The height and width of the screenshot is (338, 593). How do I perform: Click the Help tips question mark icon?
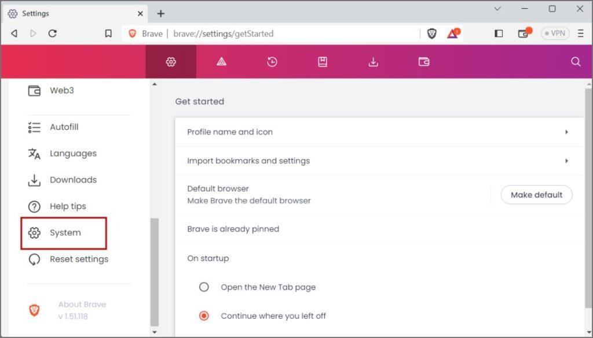coord(34,206)
